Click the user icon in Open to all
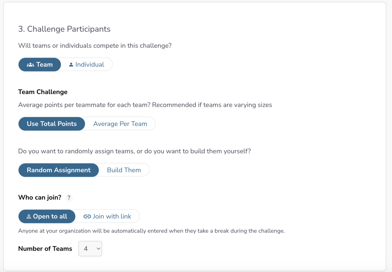The image size is (392, 272). [29, 217]
